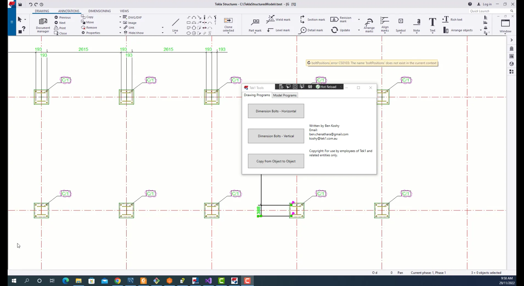
Task: Add a Part mark
Action: click(255, 25)
